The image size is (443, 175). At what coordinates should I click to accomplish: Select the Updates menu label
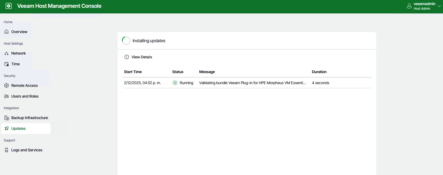point(19,128)
